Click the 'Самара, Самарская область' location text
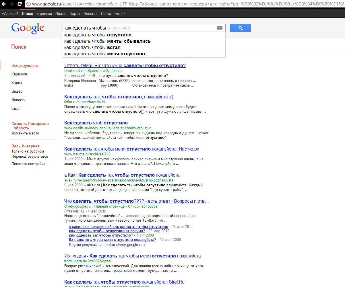The image size is (345, 287). 30,126
